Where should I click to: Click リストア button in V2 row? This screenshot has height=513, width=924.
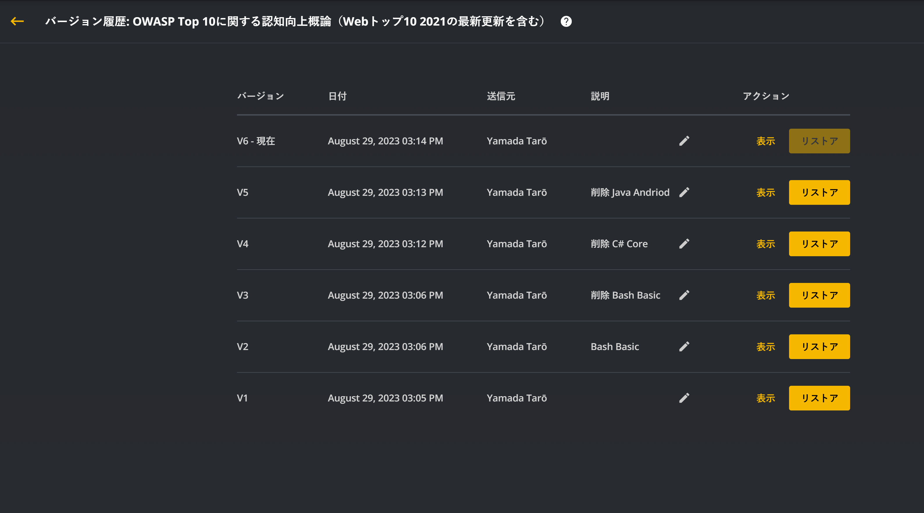[819, 347]
